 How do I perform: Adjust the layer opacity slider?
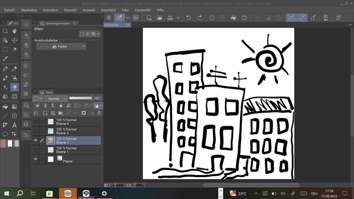click(80, 98)
